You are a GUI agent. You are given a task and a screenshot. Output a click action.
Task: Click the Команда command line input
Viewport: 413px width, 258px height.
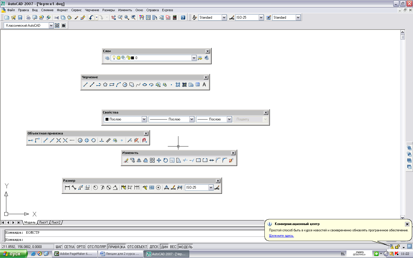click(x=134, y=240)
